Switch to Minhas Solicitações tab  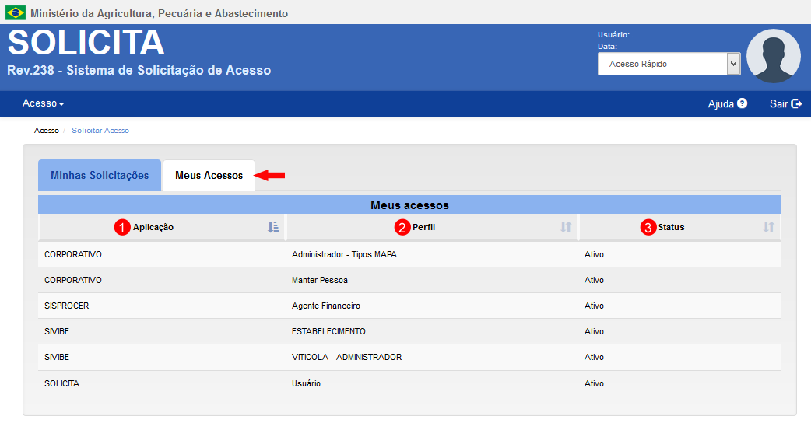100,175
